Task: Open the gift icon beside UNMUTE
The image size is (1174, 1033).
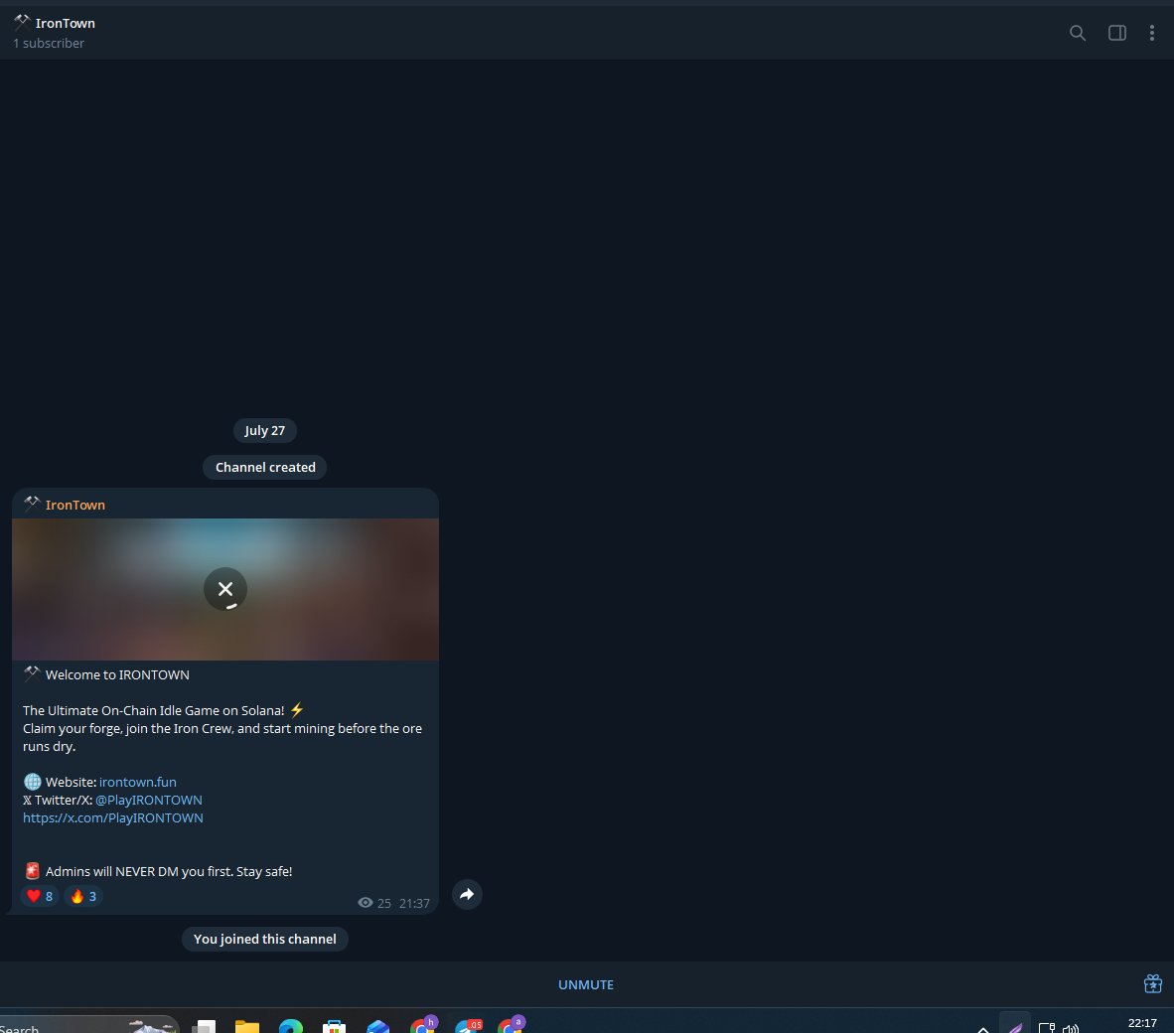Action: tap(1153, 983)
